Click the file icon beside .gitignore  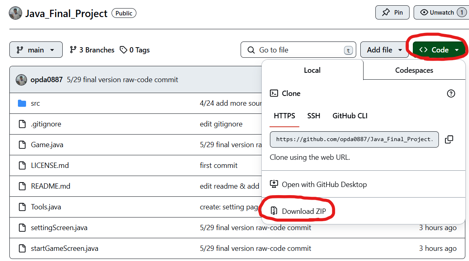click(22, 124)
